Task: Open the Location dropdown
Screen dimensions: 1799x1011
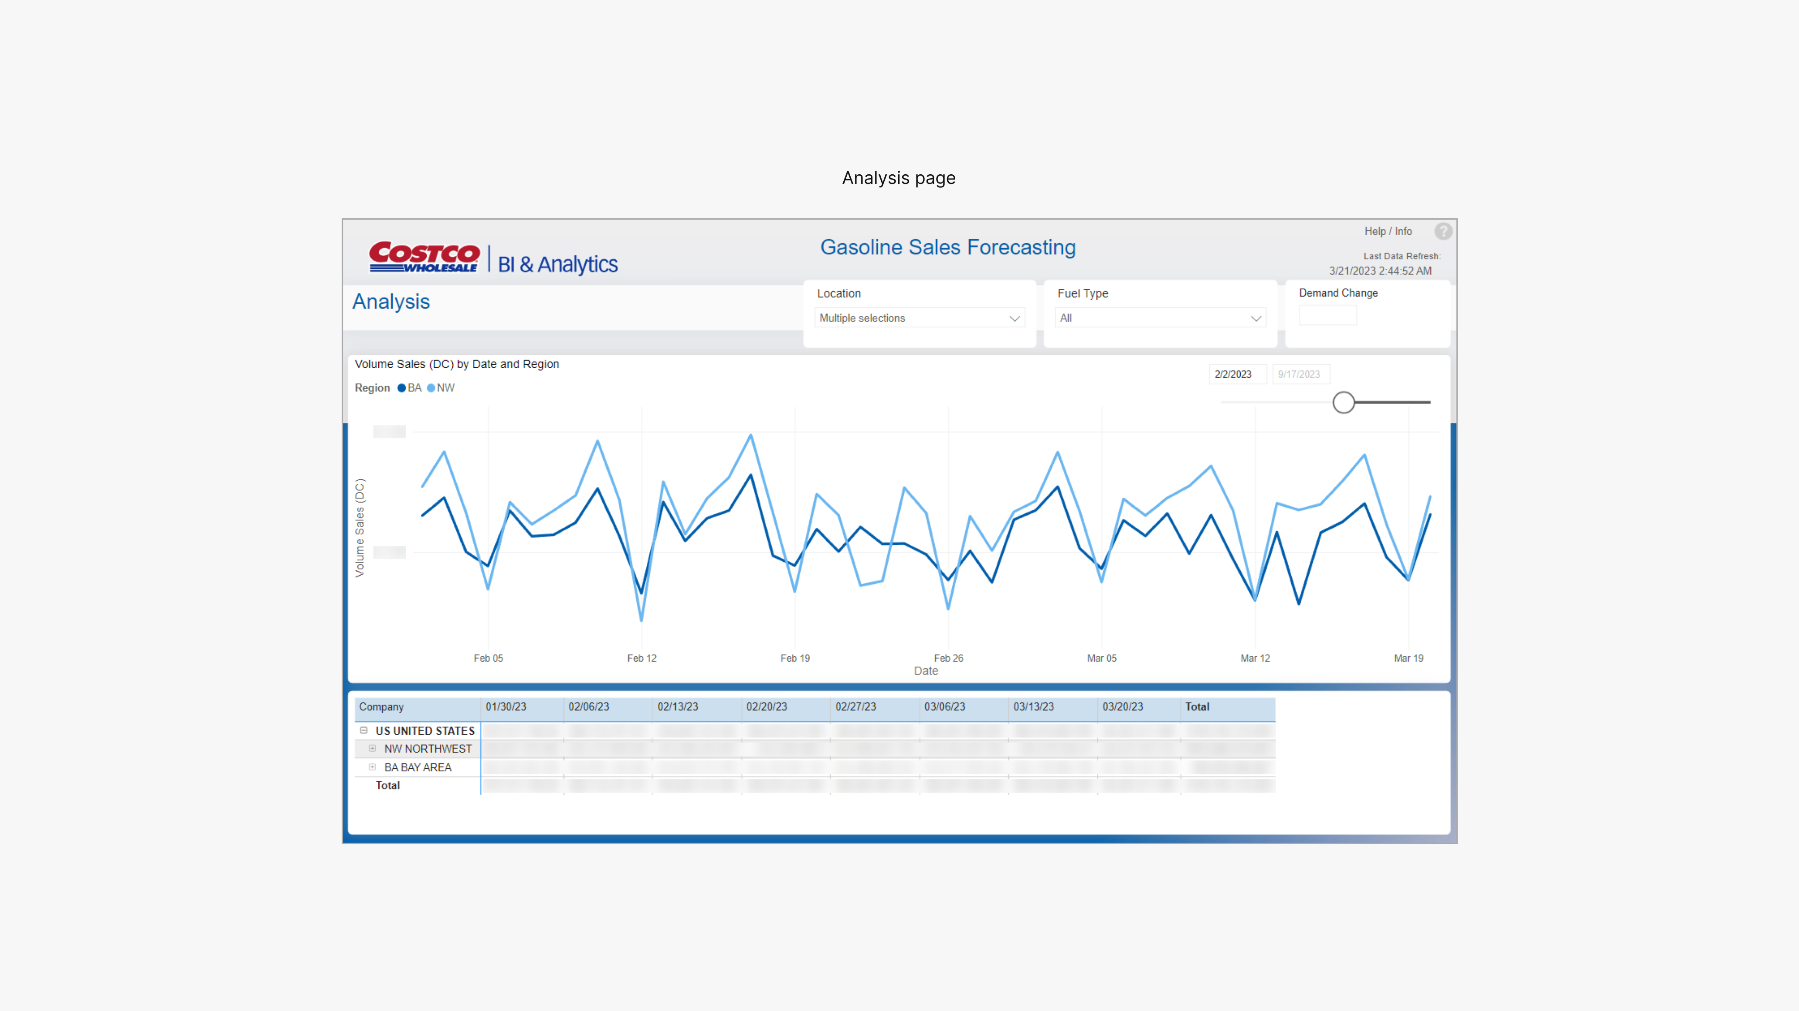Action: (919, 318)
